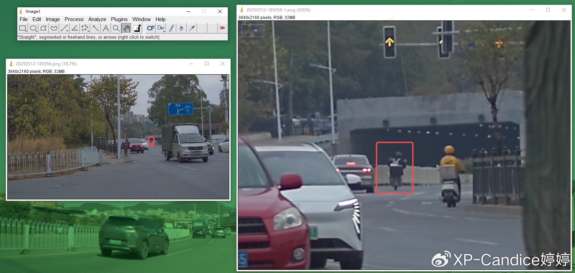575x273 pixels.
Task: Select the Rectangle selection tool
Action: point(23,28)
